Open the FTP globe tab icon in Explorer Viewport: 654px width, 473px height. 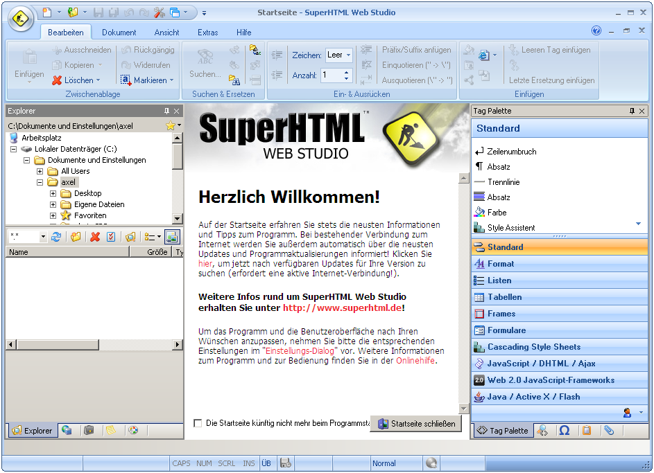(x=67, y=430)
